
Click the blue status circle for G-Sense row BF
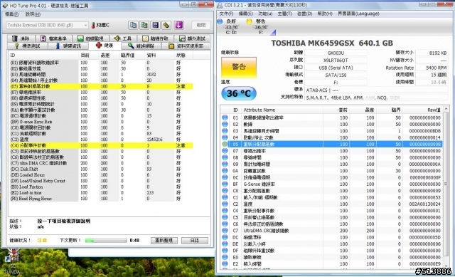[x=225, y=184]
